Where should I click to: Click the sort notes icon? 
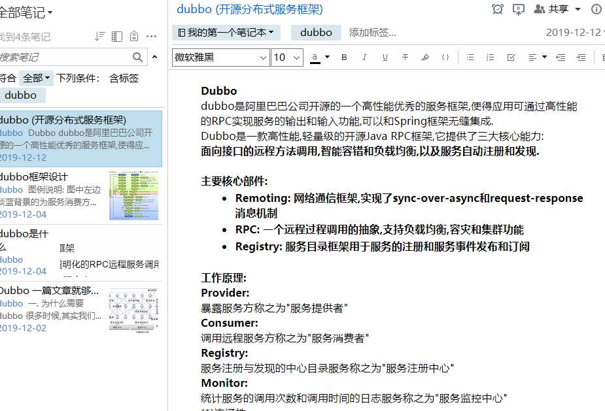click(x=99, y=36)
